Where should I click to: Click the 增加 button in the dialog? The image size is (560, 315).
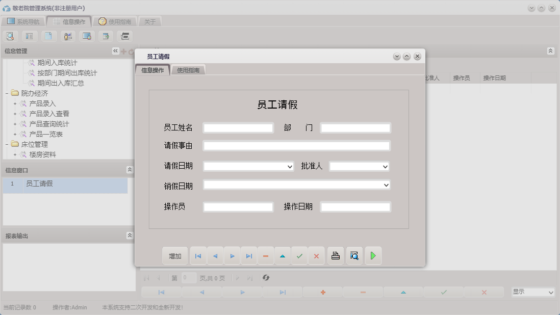tap(175, 255)
